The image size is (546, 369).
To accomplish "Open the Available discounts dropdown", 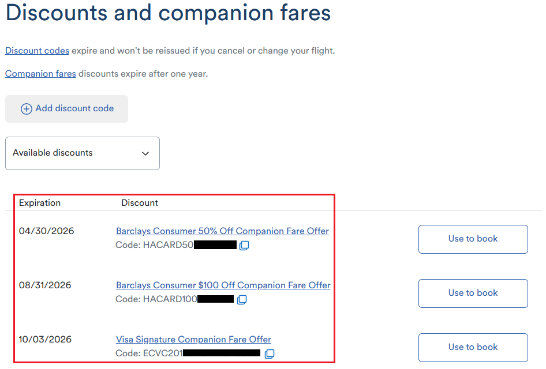I will [x=82, y=153].
